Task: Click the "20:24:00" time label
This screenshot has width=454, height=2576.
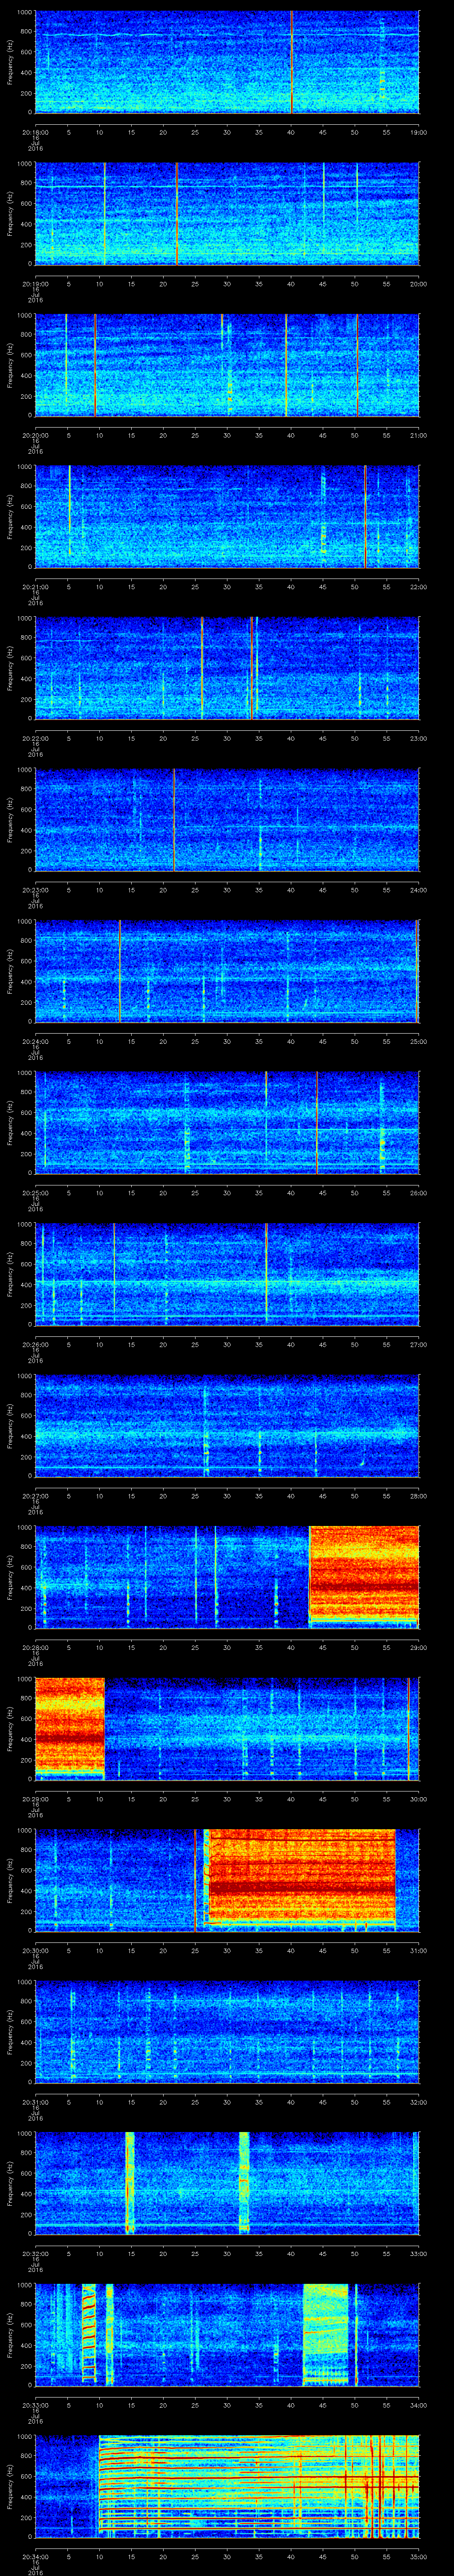Action: (35, 1041)
